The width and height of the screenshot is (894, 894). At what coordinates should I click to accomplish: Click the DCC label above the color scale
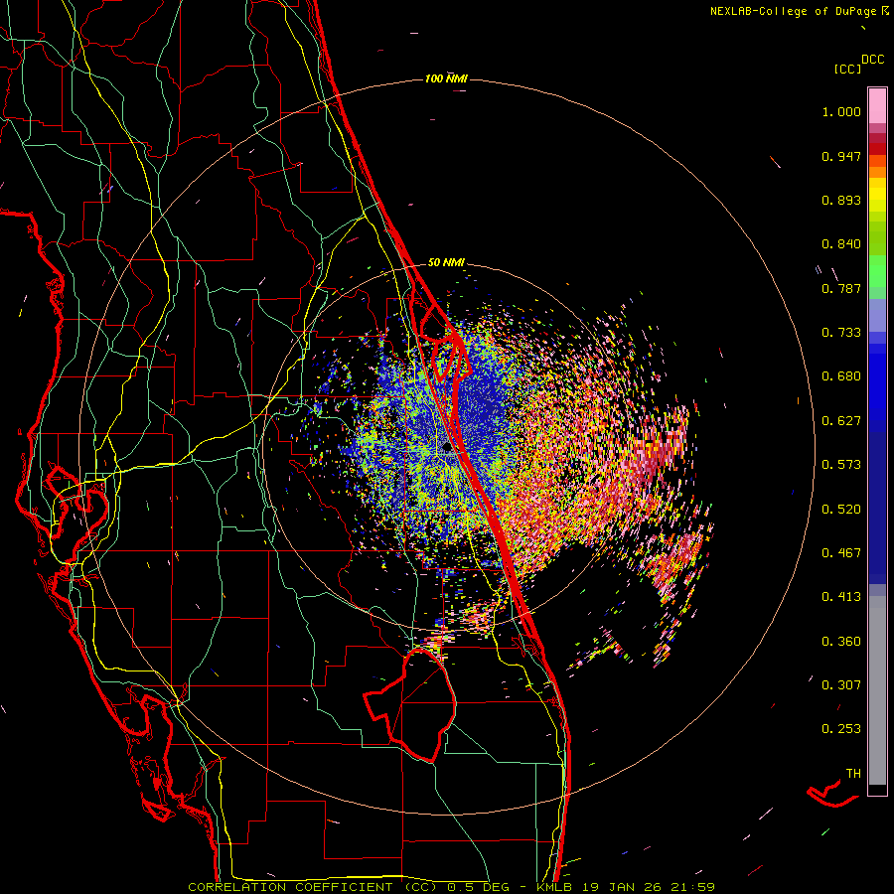coord(872,60)
